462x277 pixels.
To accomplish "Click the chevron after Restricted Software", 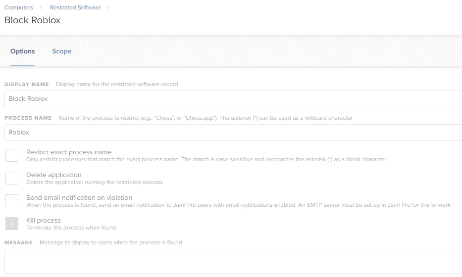I will coord(108,7).
